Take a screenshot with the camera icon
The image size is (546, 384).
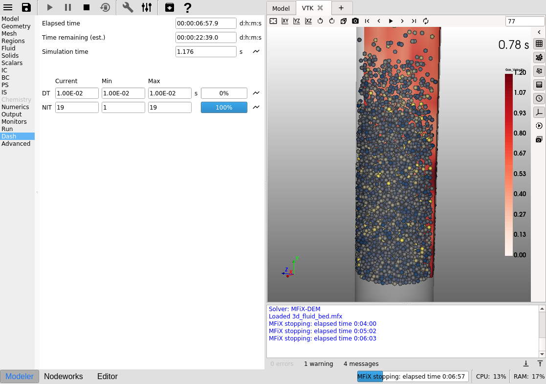point(355,21)
